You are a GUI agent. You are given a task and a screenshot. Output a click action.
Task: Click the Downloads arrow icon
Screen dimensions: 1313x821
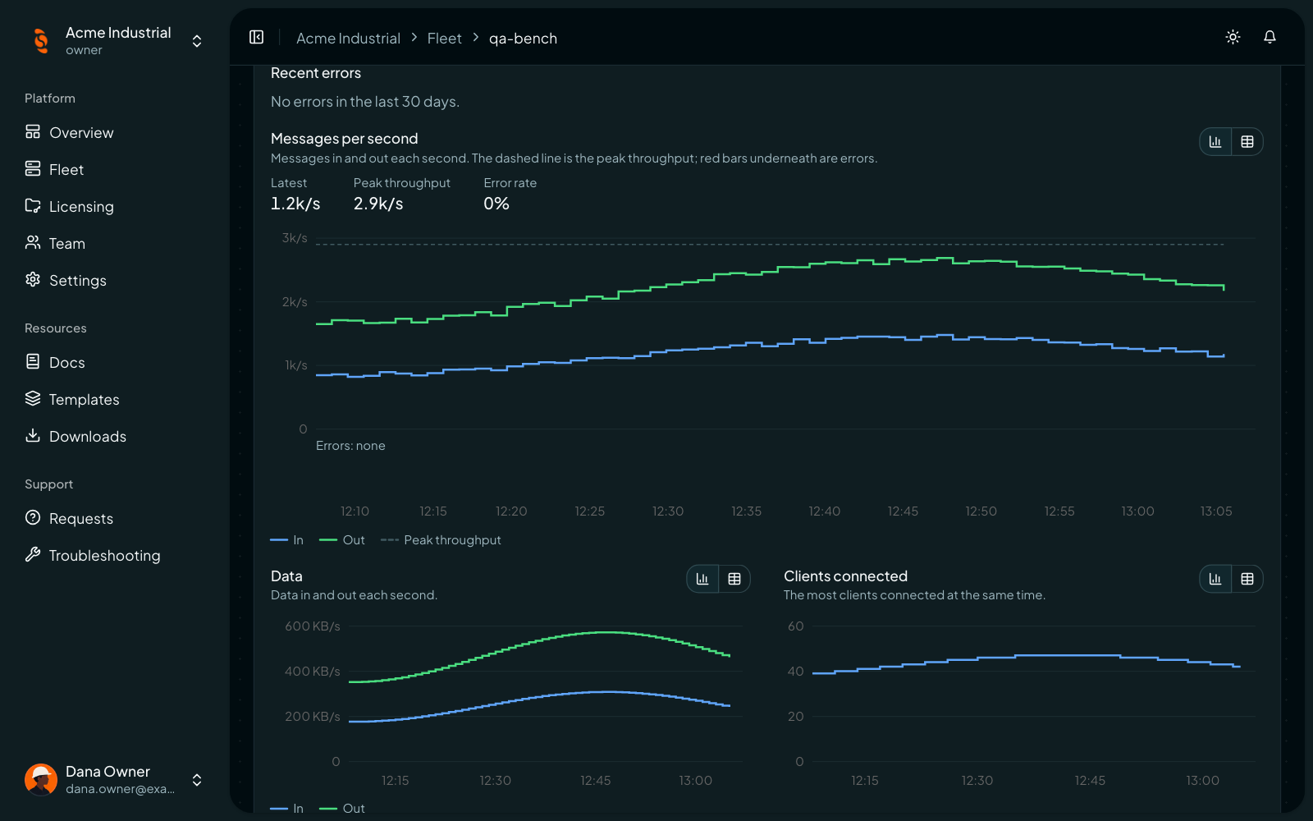[33, 436]
